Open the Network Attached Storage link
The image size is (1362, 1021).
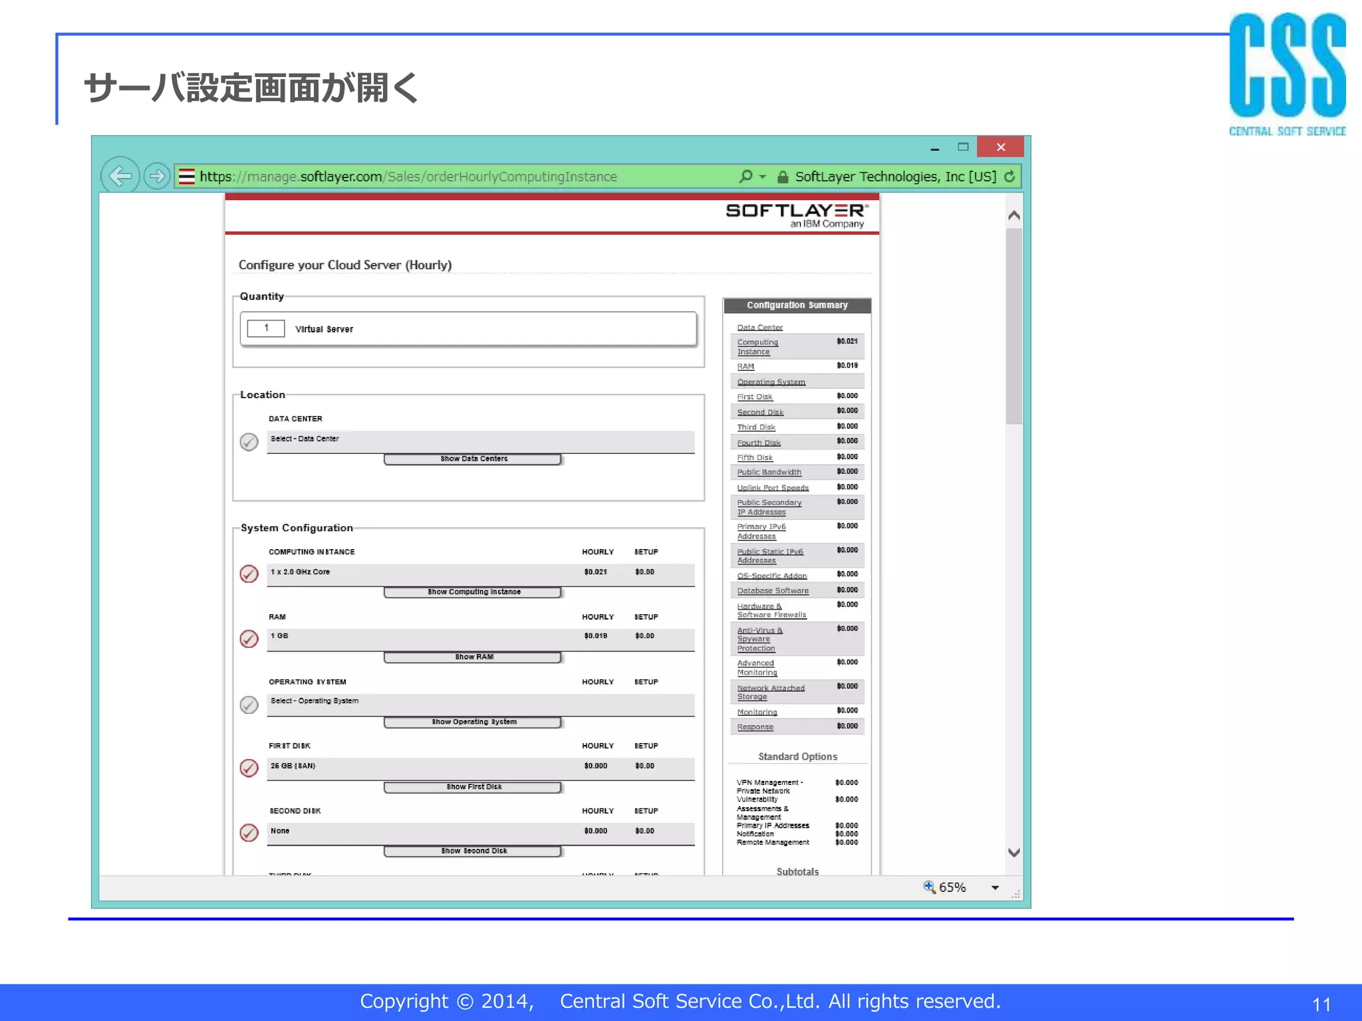(771, 692)
